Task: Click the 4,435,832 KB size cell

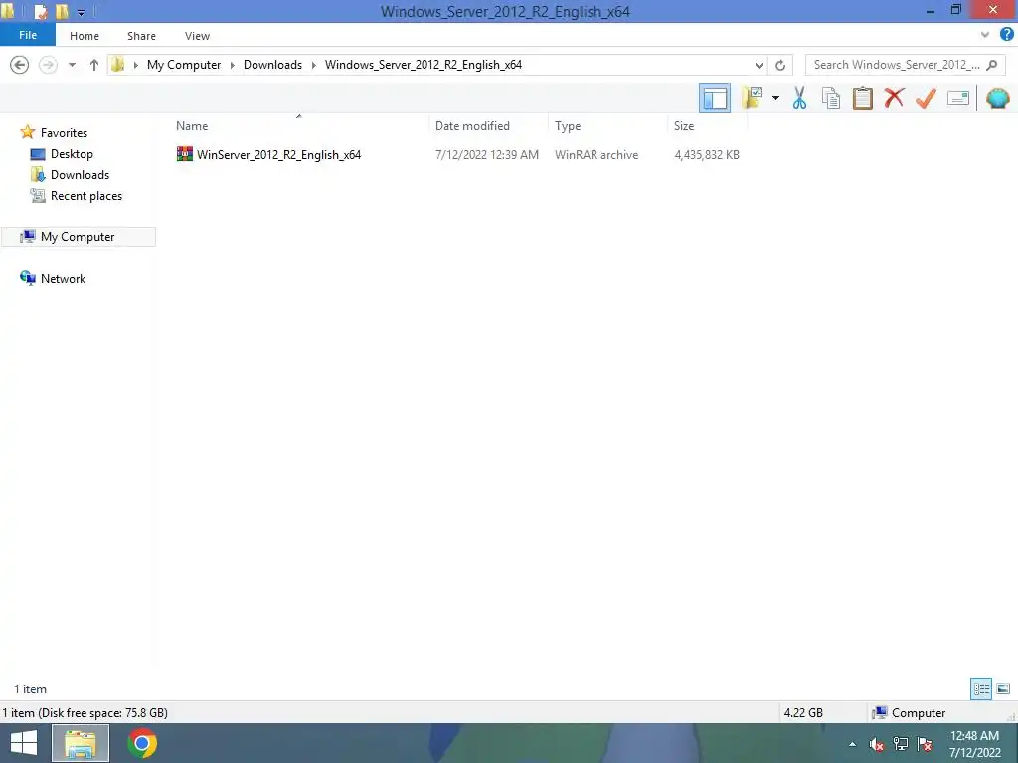Action: pos(707,154)
